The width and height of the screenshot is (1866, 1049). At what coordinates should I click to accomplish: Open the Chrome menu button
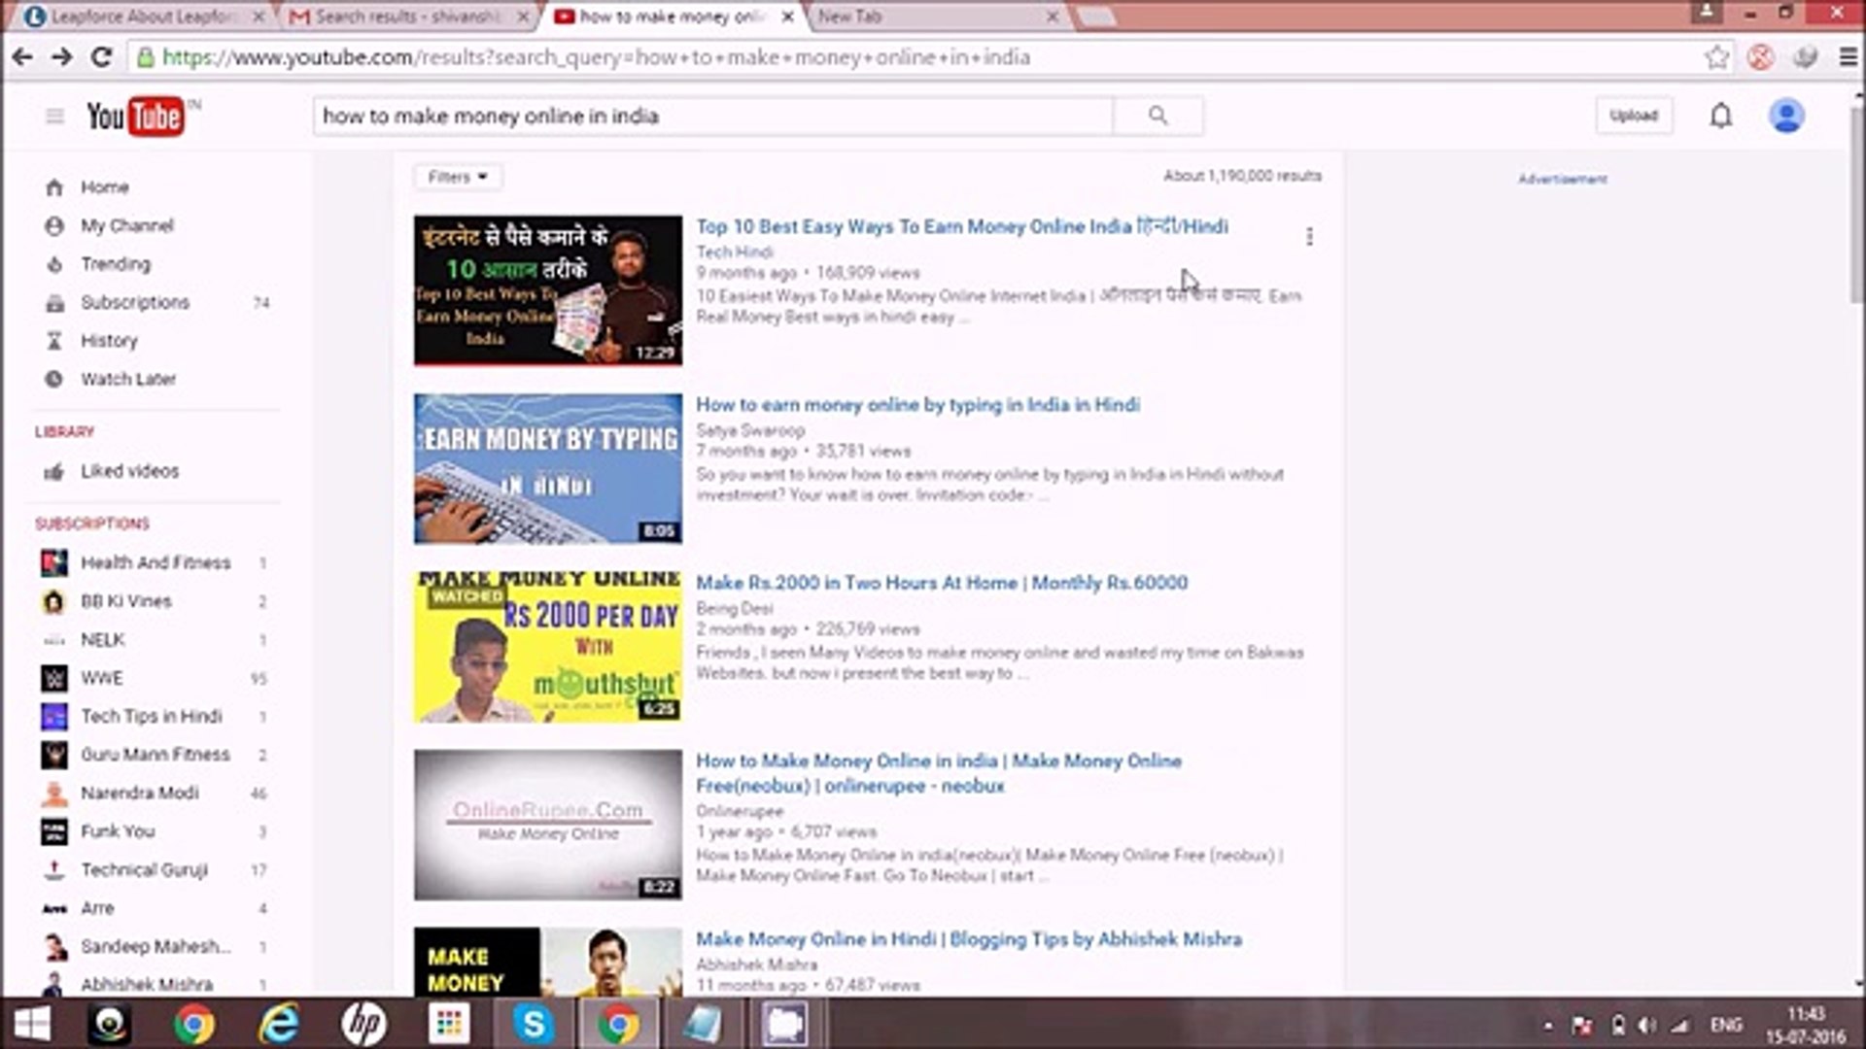(x=1848, y=57)
